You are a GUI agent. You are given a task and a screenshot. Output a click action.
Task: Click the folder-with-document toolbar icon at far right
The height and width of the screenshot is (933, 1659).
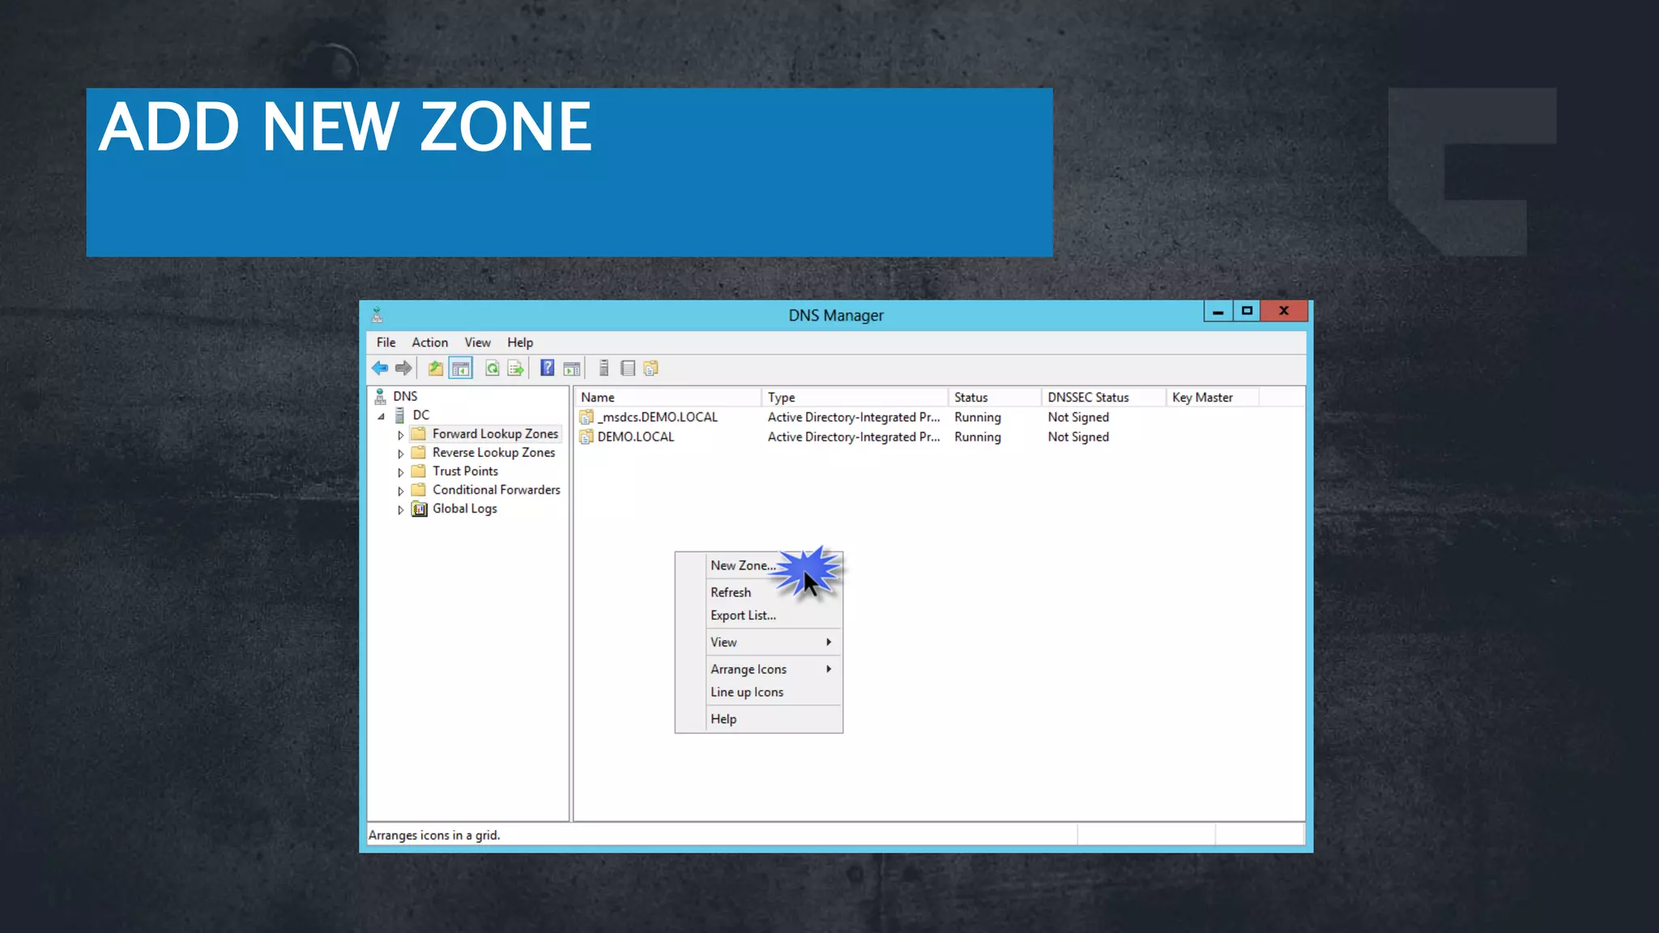(650, 369)
